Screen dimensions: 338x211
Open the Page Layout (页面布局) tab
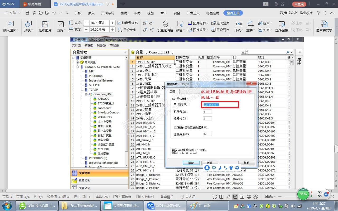click(108, 13)
